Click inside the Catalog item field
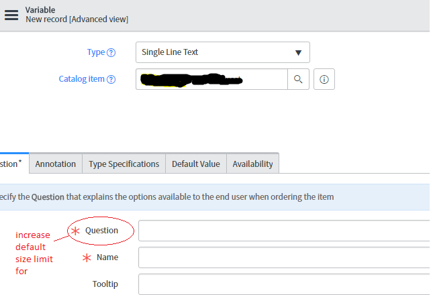 tap(211, 79)
